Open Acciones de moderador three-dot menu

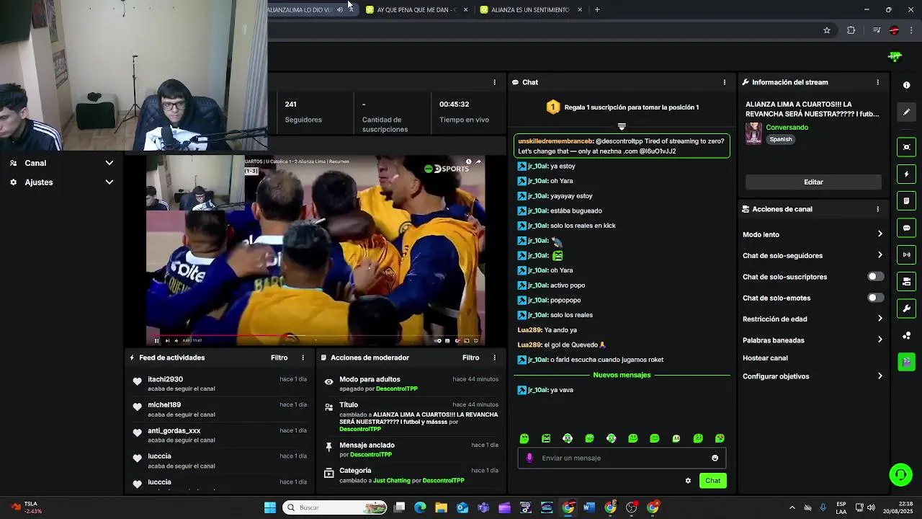[x=494, y=358]
